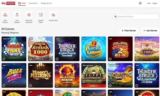Open the Mummy's Millions game tile
Screen dimensions: 160x96
coord(41,75)
